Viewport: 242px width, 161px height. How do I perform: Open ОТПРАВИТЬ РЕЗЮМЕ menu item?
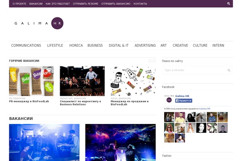[x=86, y=4]
